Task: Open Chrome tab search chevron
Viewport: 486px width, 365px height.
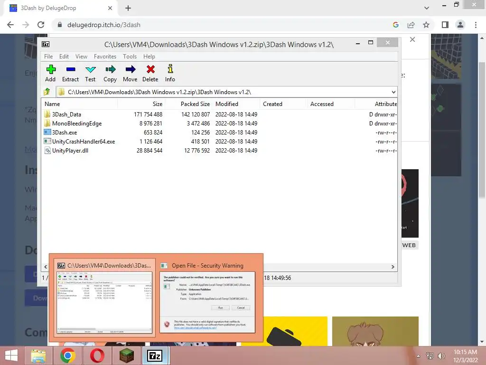Action: click(x=427, y=8)
